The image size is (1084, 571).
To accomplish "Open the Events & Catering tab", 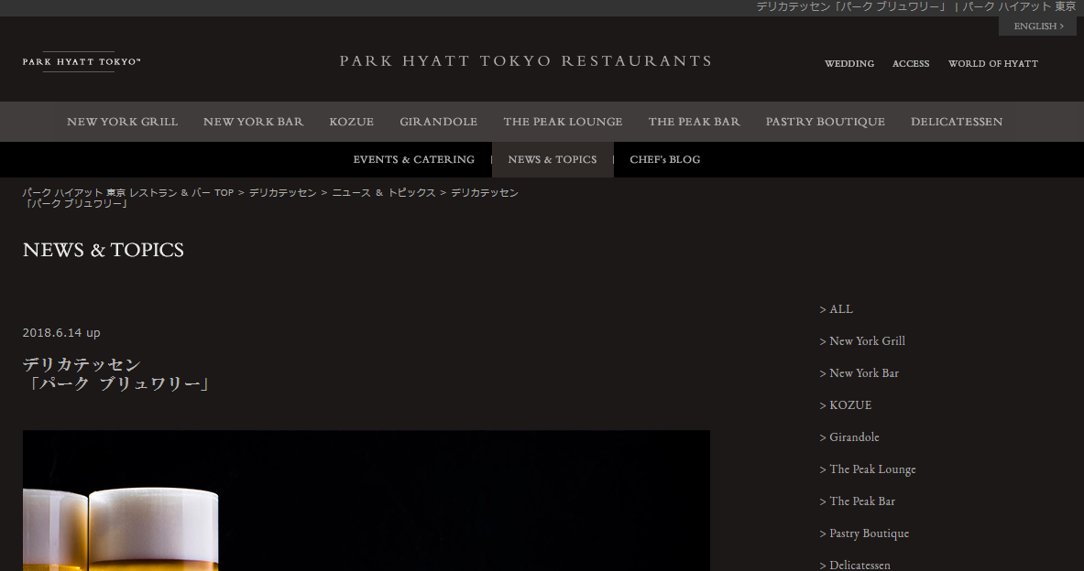I will (413, 159).
